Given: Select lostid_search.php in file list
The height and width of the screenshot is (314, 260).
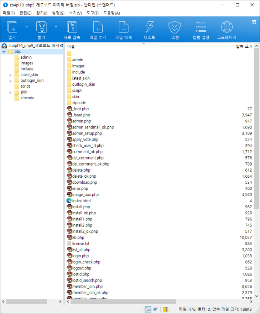Looking at the screenshot, I should (x=87, y=281).
